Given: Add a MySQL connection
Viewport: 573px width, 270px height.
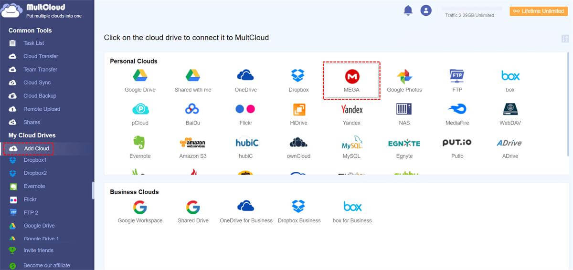Looking at the screenshot, I should (351, 147).
